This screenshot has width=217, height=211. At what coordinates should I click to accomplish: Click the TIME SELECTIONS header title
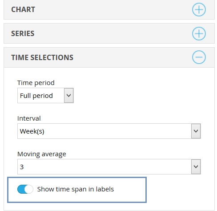(x=42, y=57)
